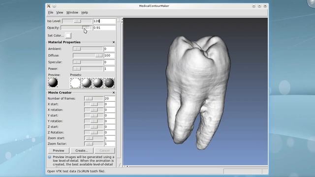315x177 pixels.
Task: Click the Ambient value field
Action: click(109, 49)
